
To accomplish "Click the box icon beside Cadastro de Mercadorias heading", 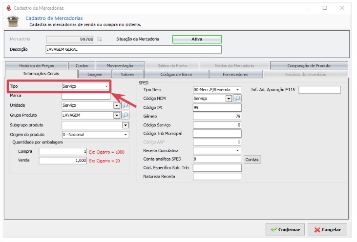I will pyautogui.click(x=13, y=21).
